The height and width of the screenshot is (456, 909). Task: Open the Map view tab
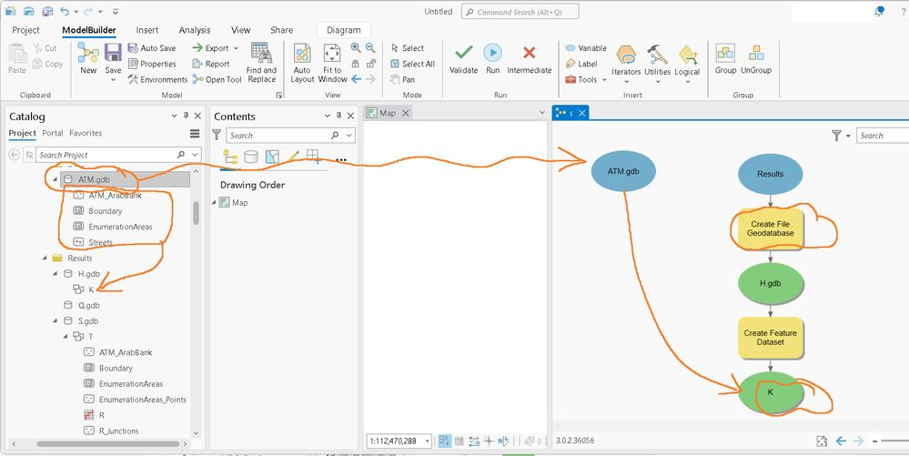click(388, 113)
